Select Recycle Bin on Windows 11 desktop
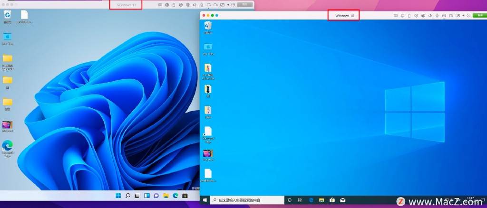The height and width of the screenshot is (208, 487). click(x=7, y=17)
